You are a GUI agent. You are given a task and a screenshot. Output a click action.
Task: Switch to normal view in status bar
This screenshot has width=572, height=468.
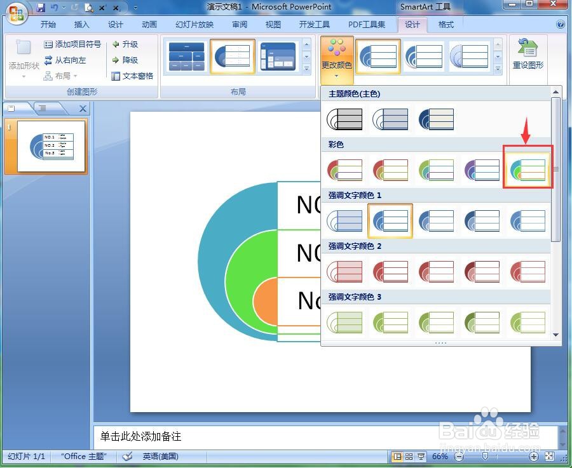pos(397,457)
